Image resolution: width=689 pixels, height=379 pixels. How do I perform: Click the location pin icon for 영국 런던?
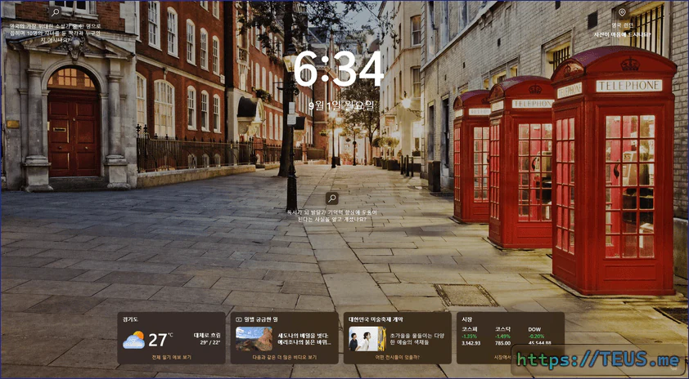click(622, 12)
